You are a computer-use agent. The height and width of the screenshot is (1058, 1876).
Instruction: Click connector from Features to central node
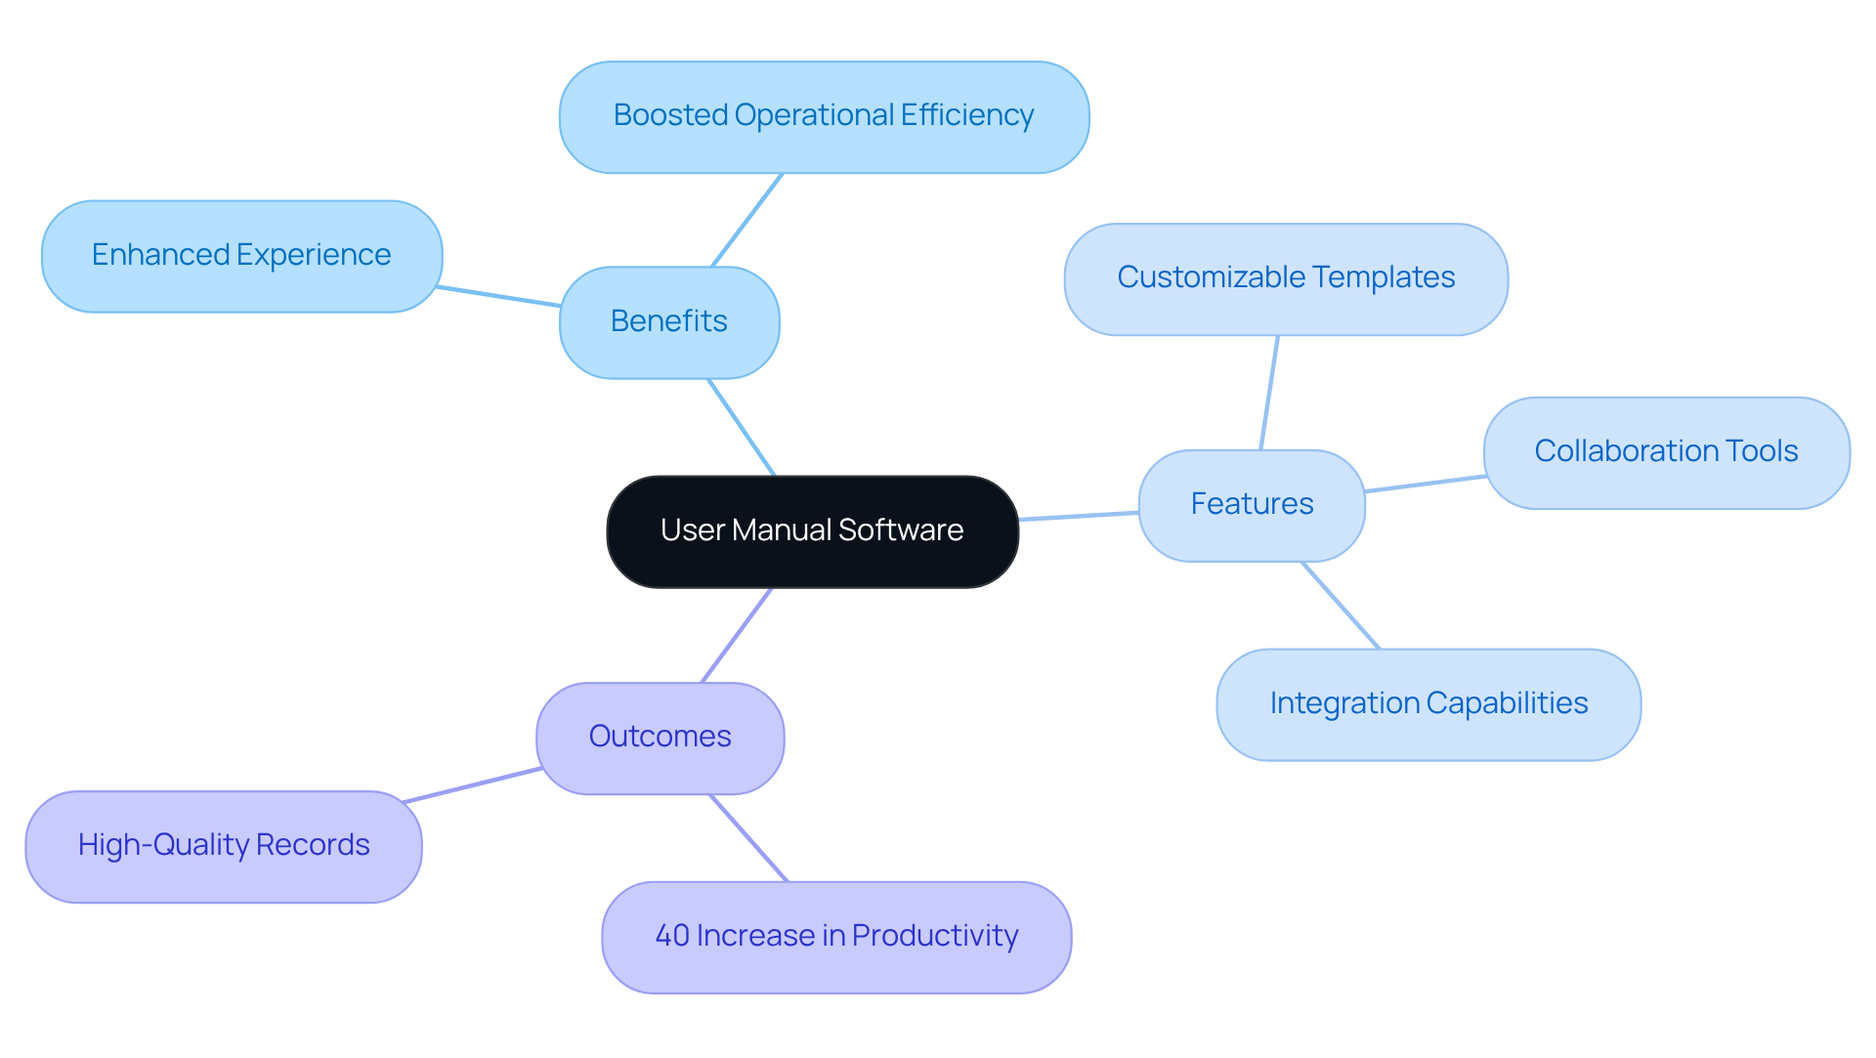[x=1079, y=516]
